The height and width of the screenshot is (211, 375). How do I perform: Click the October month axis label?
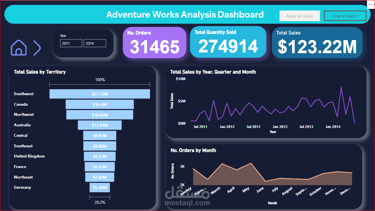(315, 191)
